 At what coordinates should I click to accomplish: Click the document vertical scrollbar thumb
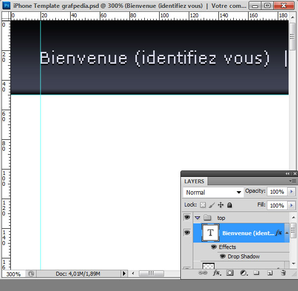(292, 37)
